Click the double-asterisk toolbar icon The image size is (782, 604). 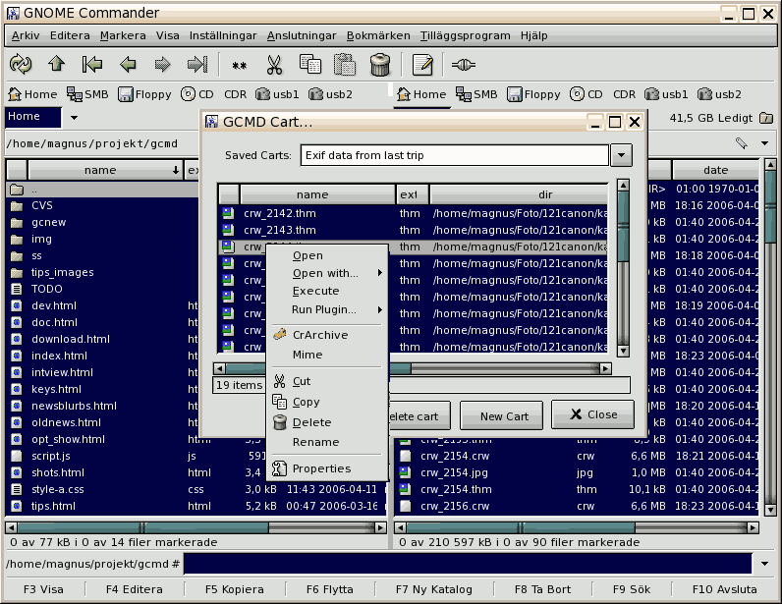pyautogui.click(x=239, y=66)
